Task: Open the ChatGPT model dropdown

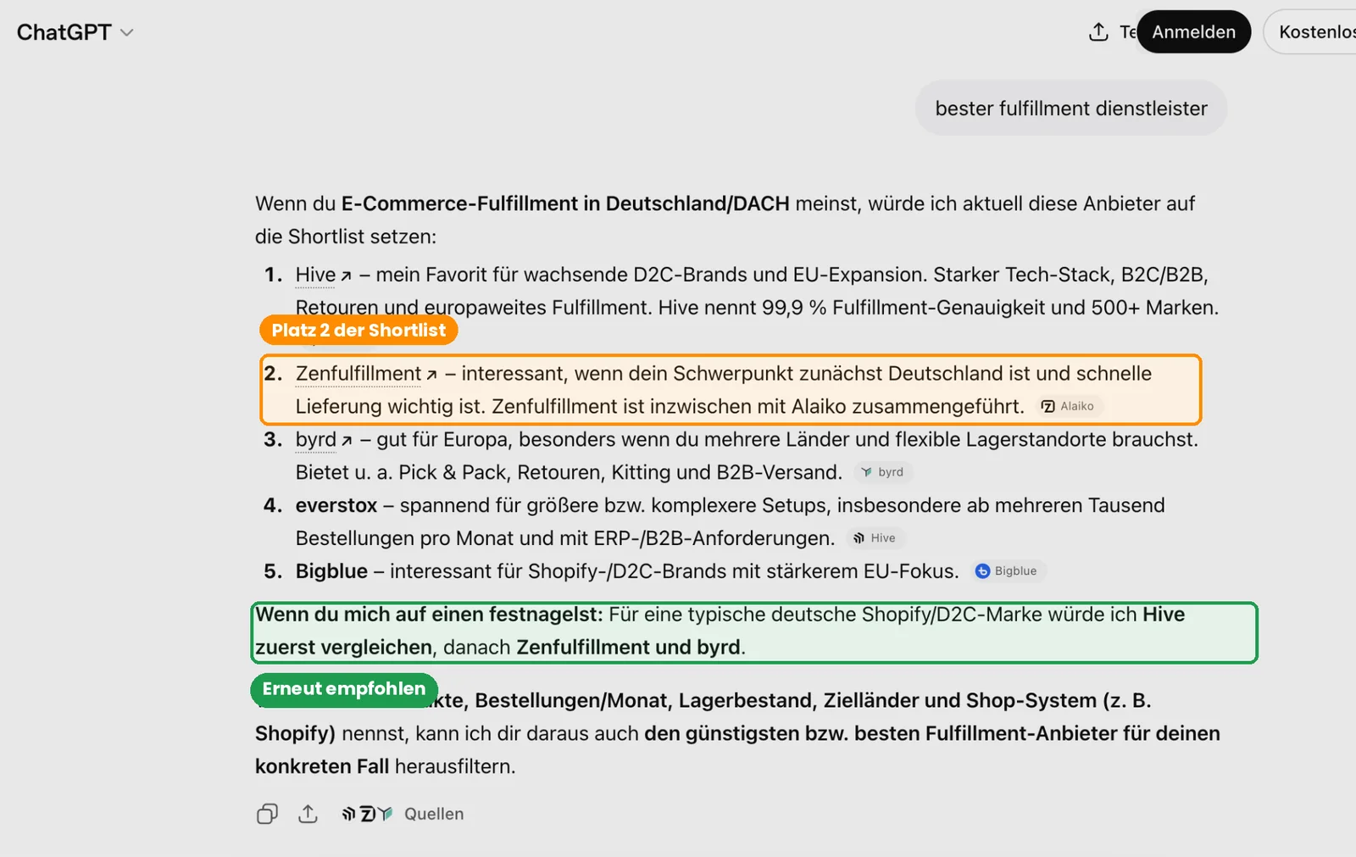Action: tap(75, 32)
